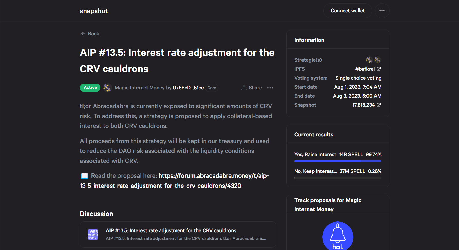
Task: Open Magic Internet Money space link
Action: click(140, 88)
